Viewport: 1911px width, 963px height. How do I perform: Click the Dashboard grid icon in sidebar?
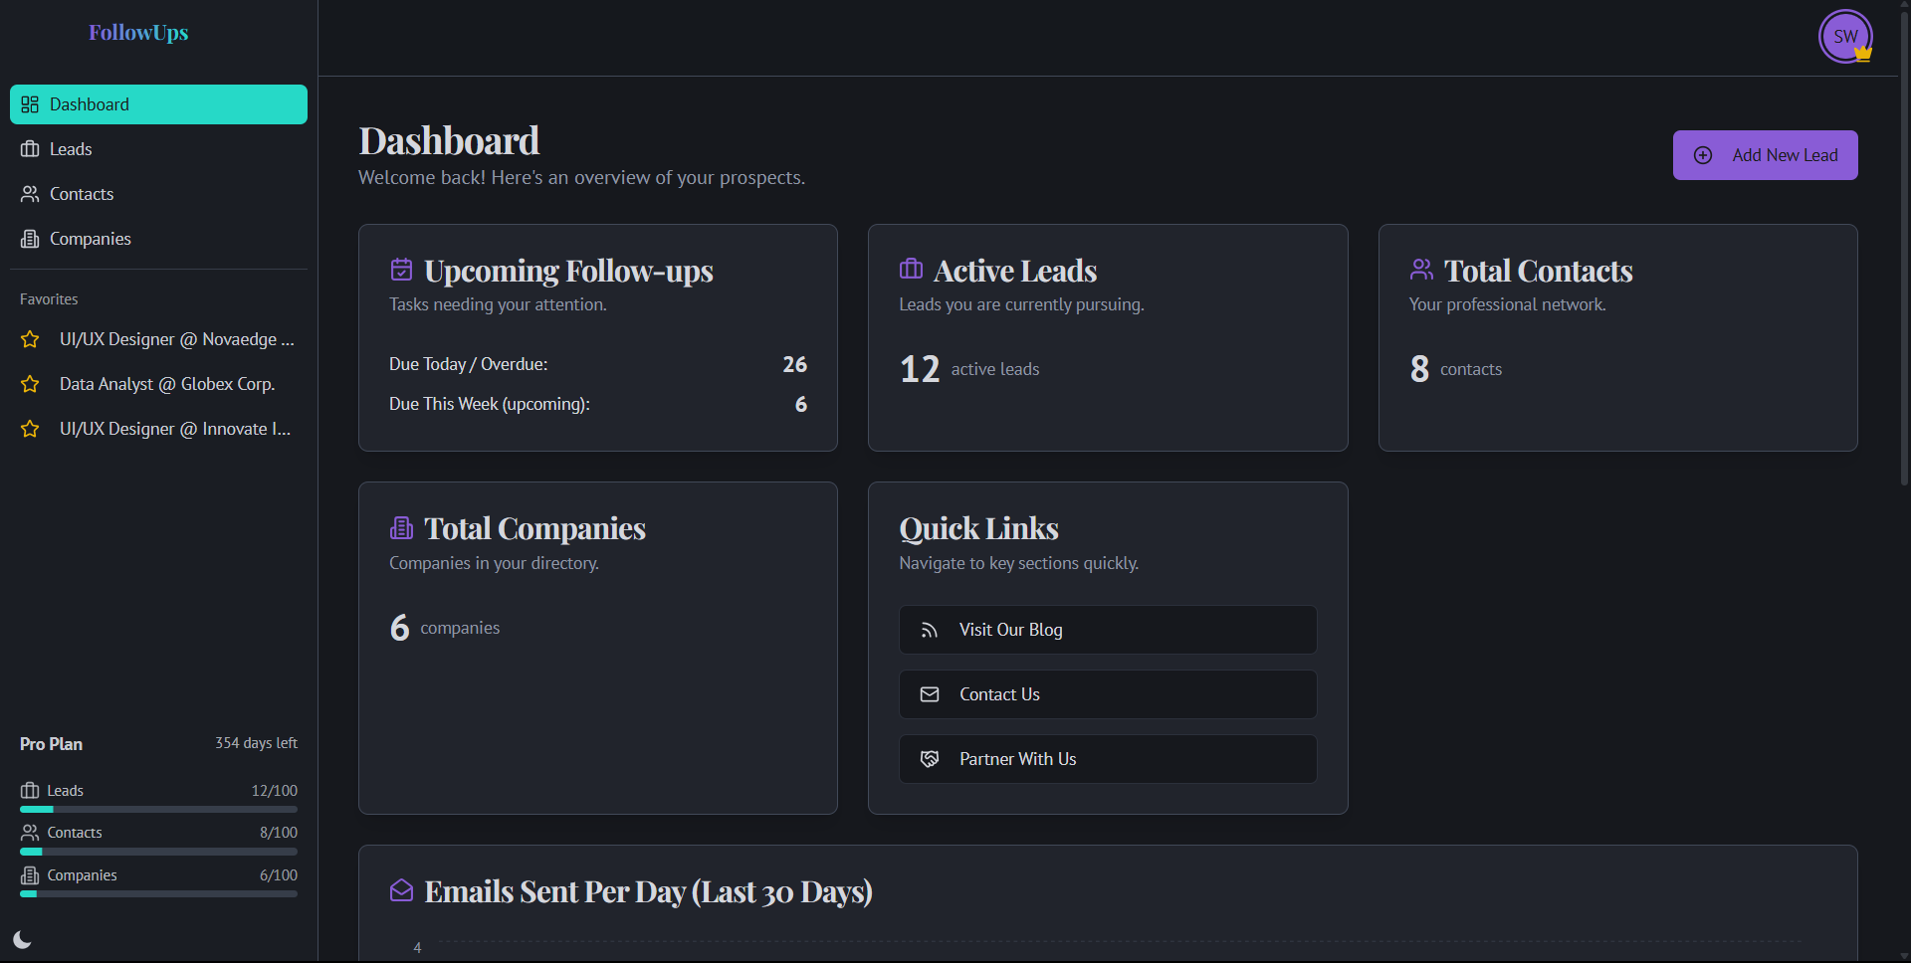[30, 104]
